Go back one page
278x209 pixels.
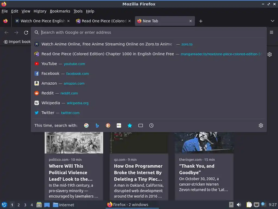pyautogui.click(x=7, y=33)
